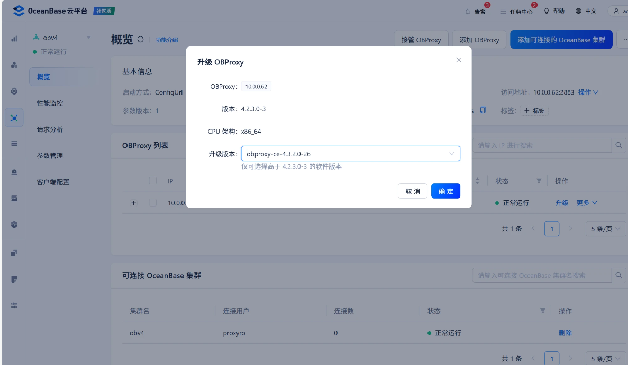The height and width of the screenshot is (365, 628).
Task: Open the 升级版本 upgrade version dropdown
Action: coord(350,154)
